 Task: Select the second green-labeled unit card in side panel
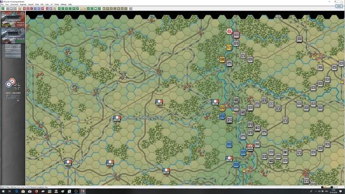point(13,35)
